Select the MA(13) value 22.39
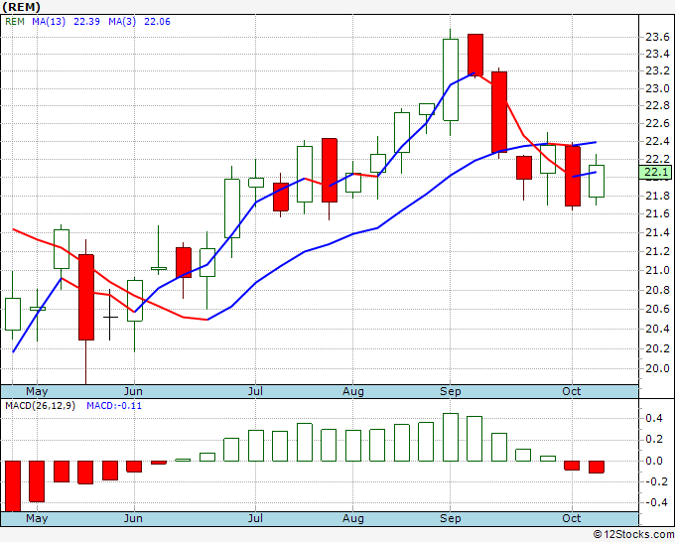This screenshot has height=542, width=675. (86, 21)
